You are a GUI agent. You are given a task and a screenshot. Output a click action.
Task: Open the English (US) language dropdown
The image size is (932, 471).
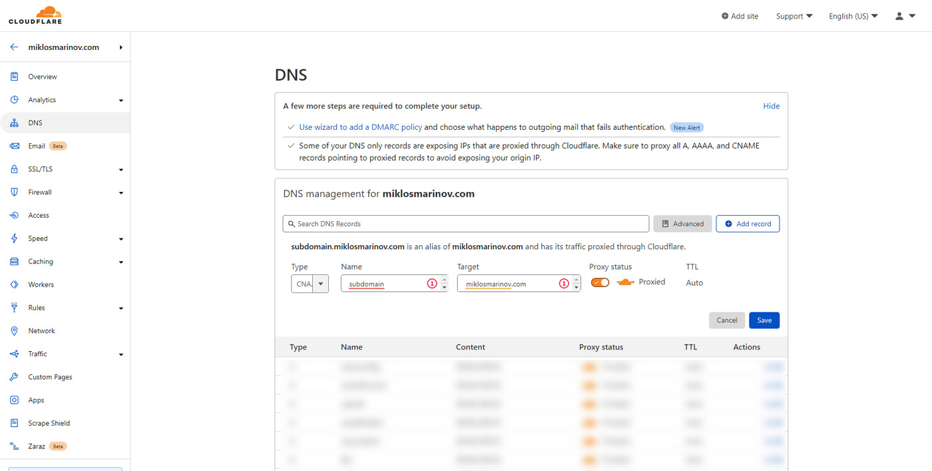pyautogui.click(x=853, y=16)
